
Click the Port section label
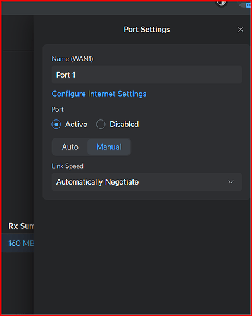point(58,109)
